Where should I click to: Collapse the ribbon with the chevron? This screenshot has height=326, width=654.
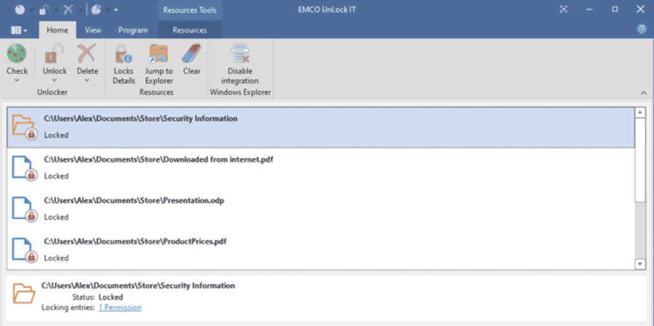coord(643,93)
